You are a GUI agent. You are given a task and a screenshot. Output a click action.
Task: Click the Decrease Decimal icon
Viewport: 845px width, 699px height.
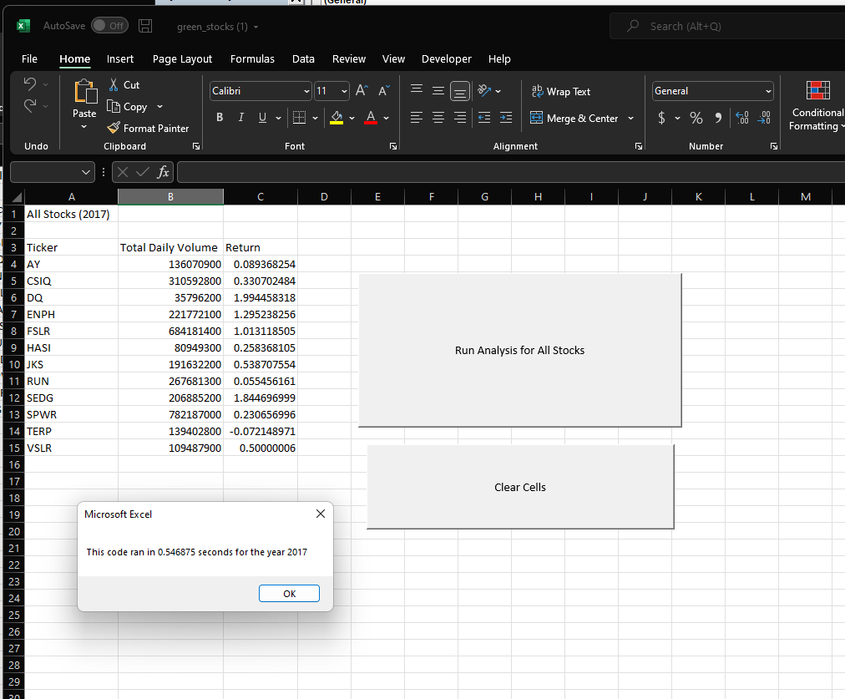pyautogui.click(x=764, y=118)
